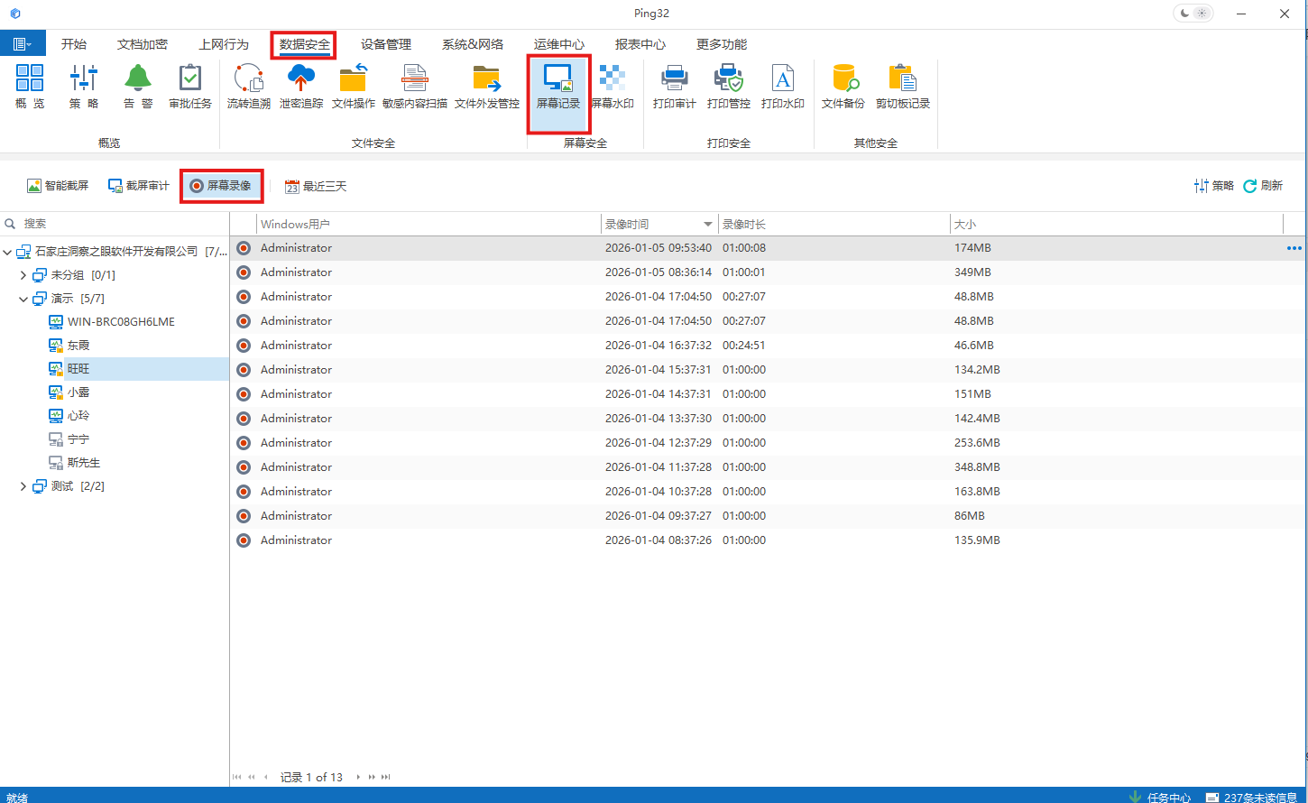Toggle the dark/light theme switch

click(1193, 14)
